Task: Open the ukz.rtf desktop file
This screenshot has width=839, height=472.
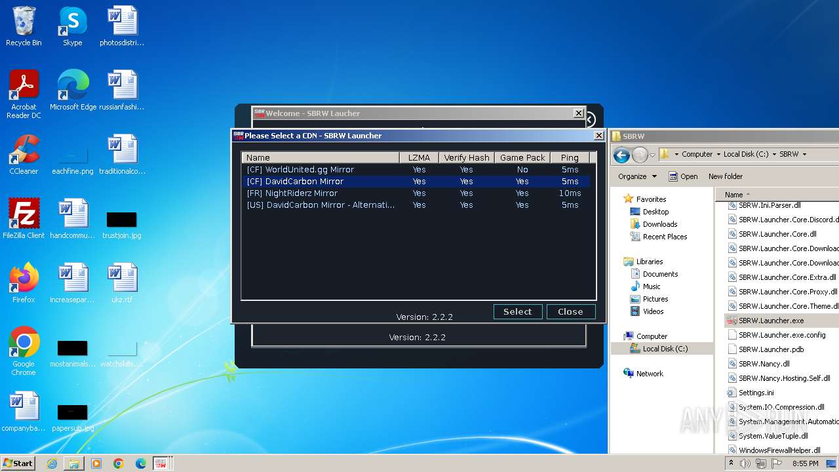Action: 122,283
